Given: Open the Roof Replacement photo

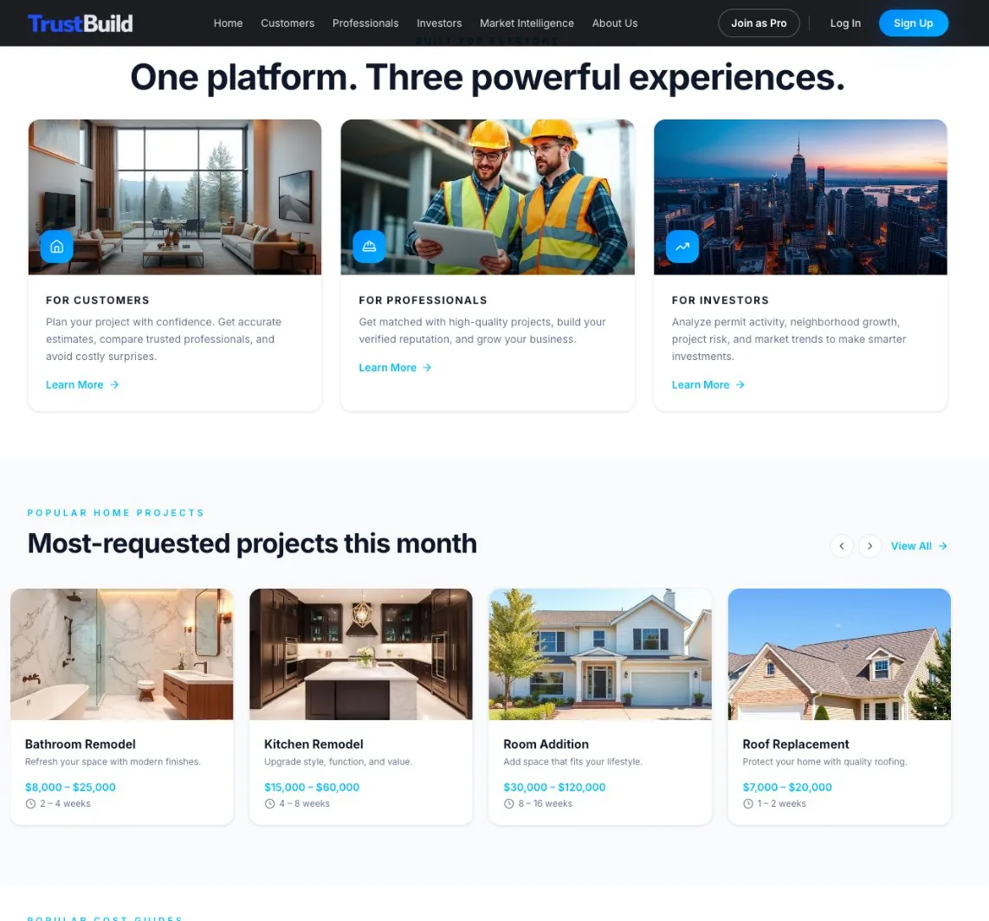Looking at the screenshot, I should 839,654.
